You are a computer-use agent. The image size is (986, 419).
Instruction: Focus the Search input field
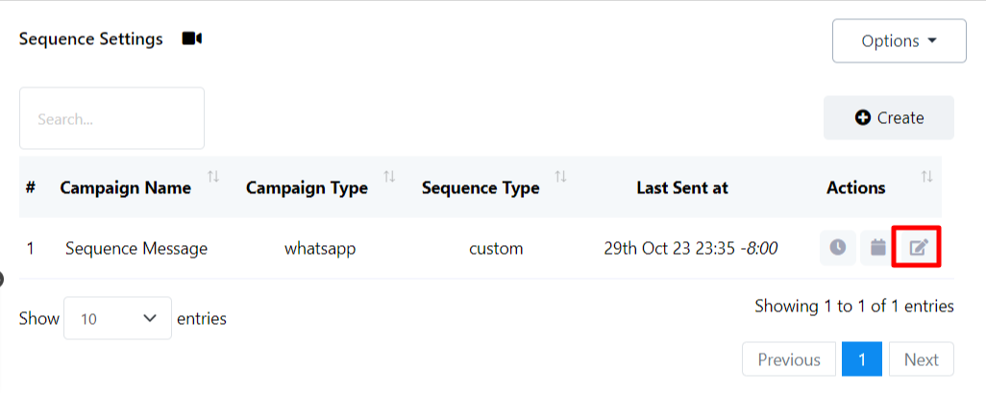tap(111, 119)
